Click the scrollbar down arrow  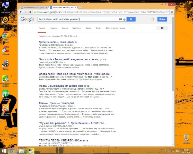[173, 145]
